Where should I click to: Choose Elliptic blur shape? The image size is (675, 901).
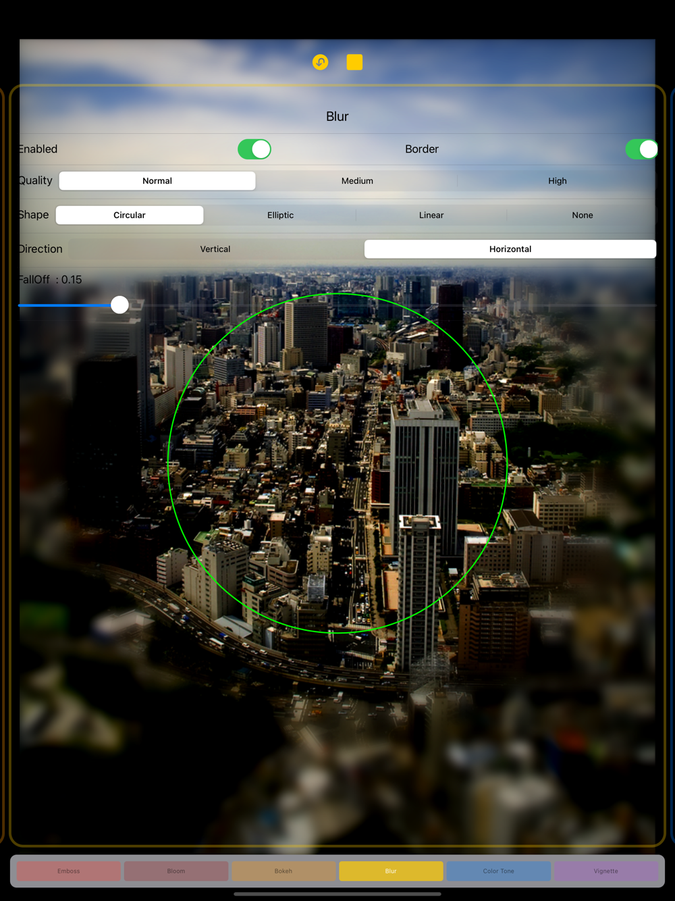(x=280, y=215)
